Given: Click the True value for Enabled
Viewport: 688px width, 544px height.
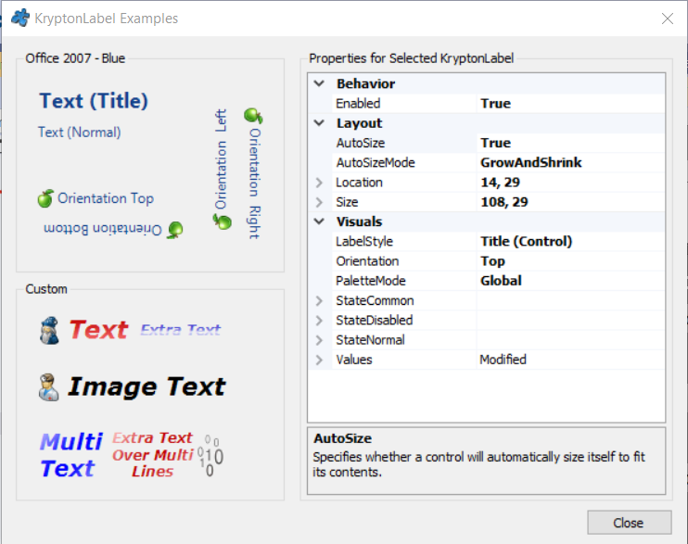Looking at the screenshot, I should click(496, 104).
